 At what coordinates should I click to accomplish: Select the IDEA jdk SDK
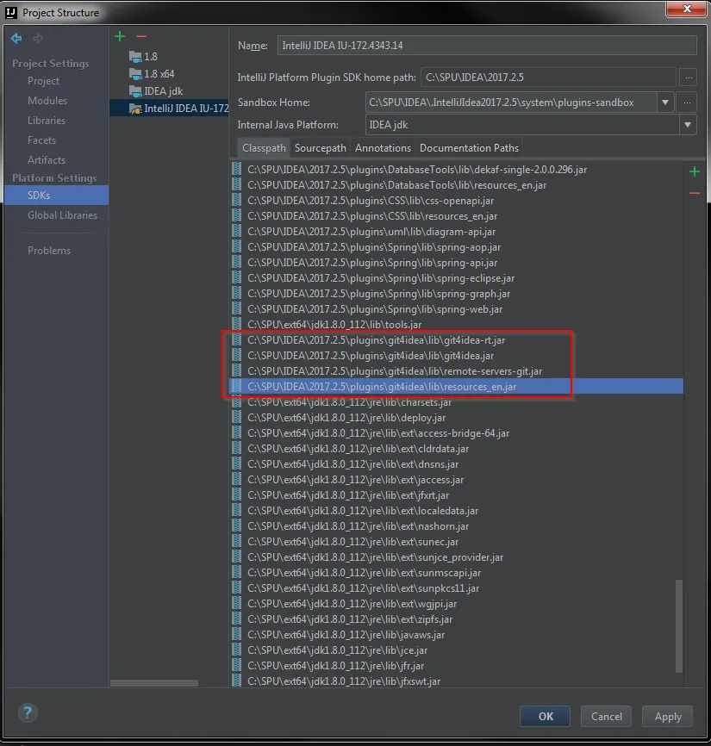[x=156, y=90]
